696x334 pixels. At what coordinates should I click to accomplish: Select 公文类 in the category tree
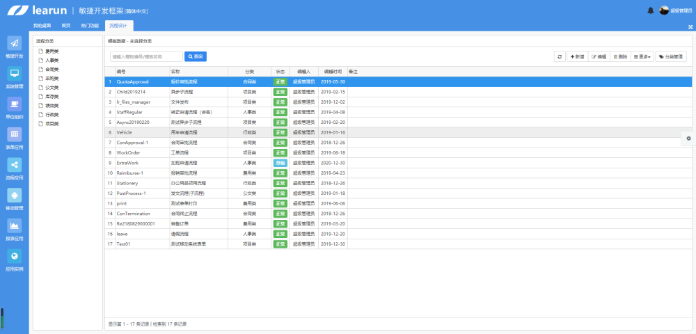(52, 88)
